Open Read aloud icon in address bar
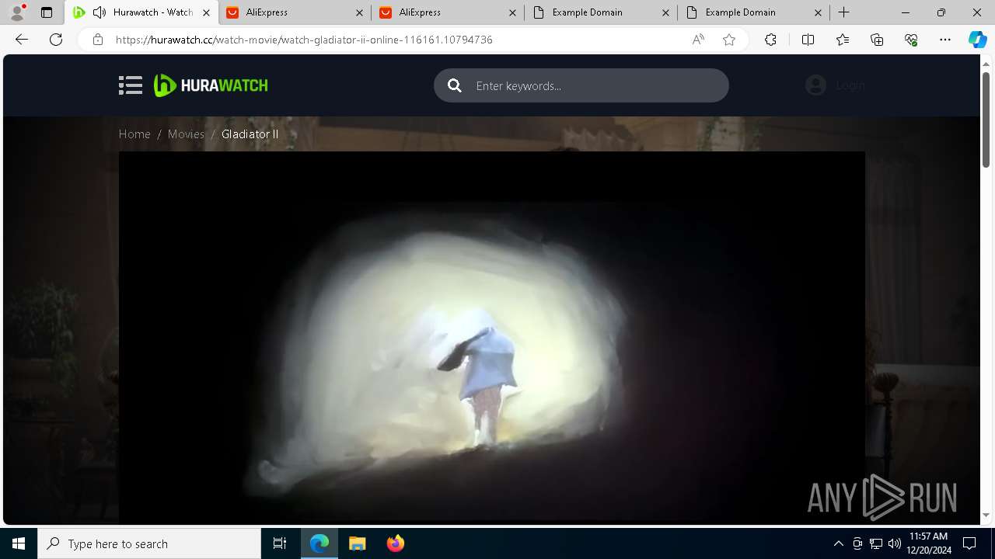The width and height of the screenshot is (995, 559). pos(698,40)
